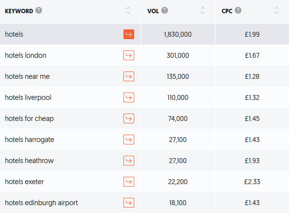Show the CPC column help question icon
Viewport: 289px width, 213px height.
click(238, 10)
